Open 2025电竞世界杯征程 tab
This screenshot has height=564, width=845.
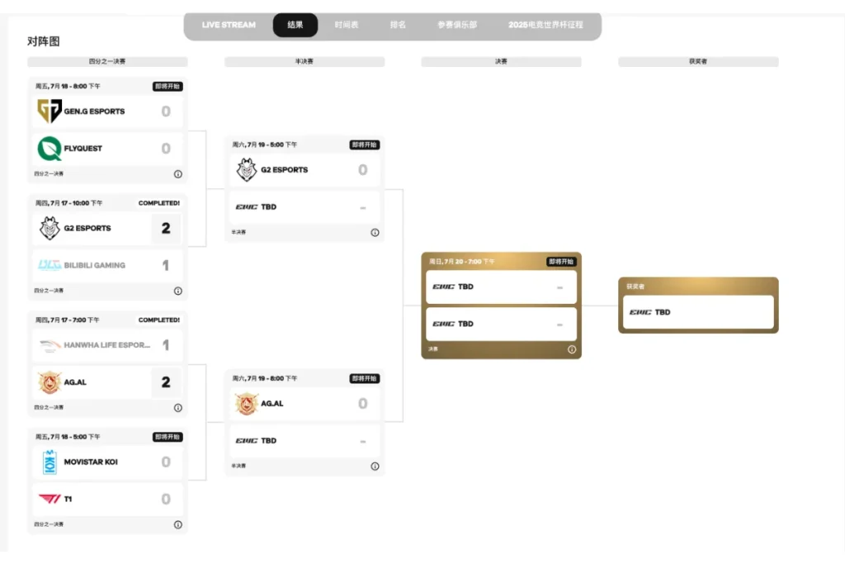tap(545, 25)
